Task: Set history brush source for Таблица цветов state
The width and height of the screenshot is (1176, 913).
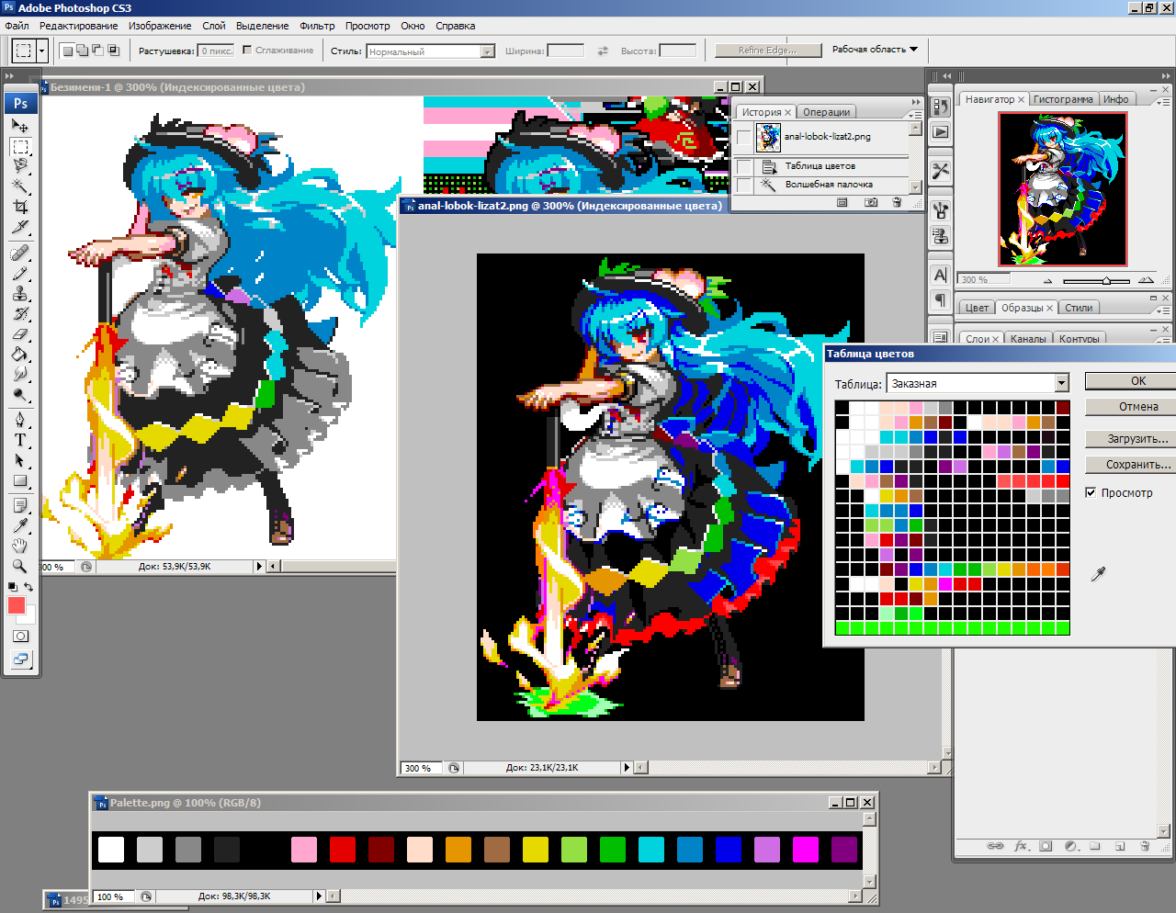Action: coord(744,166)
